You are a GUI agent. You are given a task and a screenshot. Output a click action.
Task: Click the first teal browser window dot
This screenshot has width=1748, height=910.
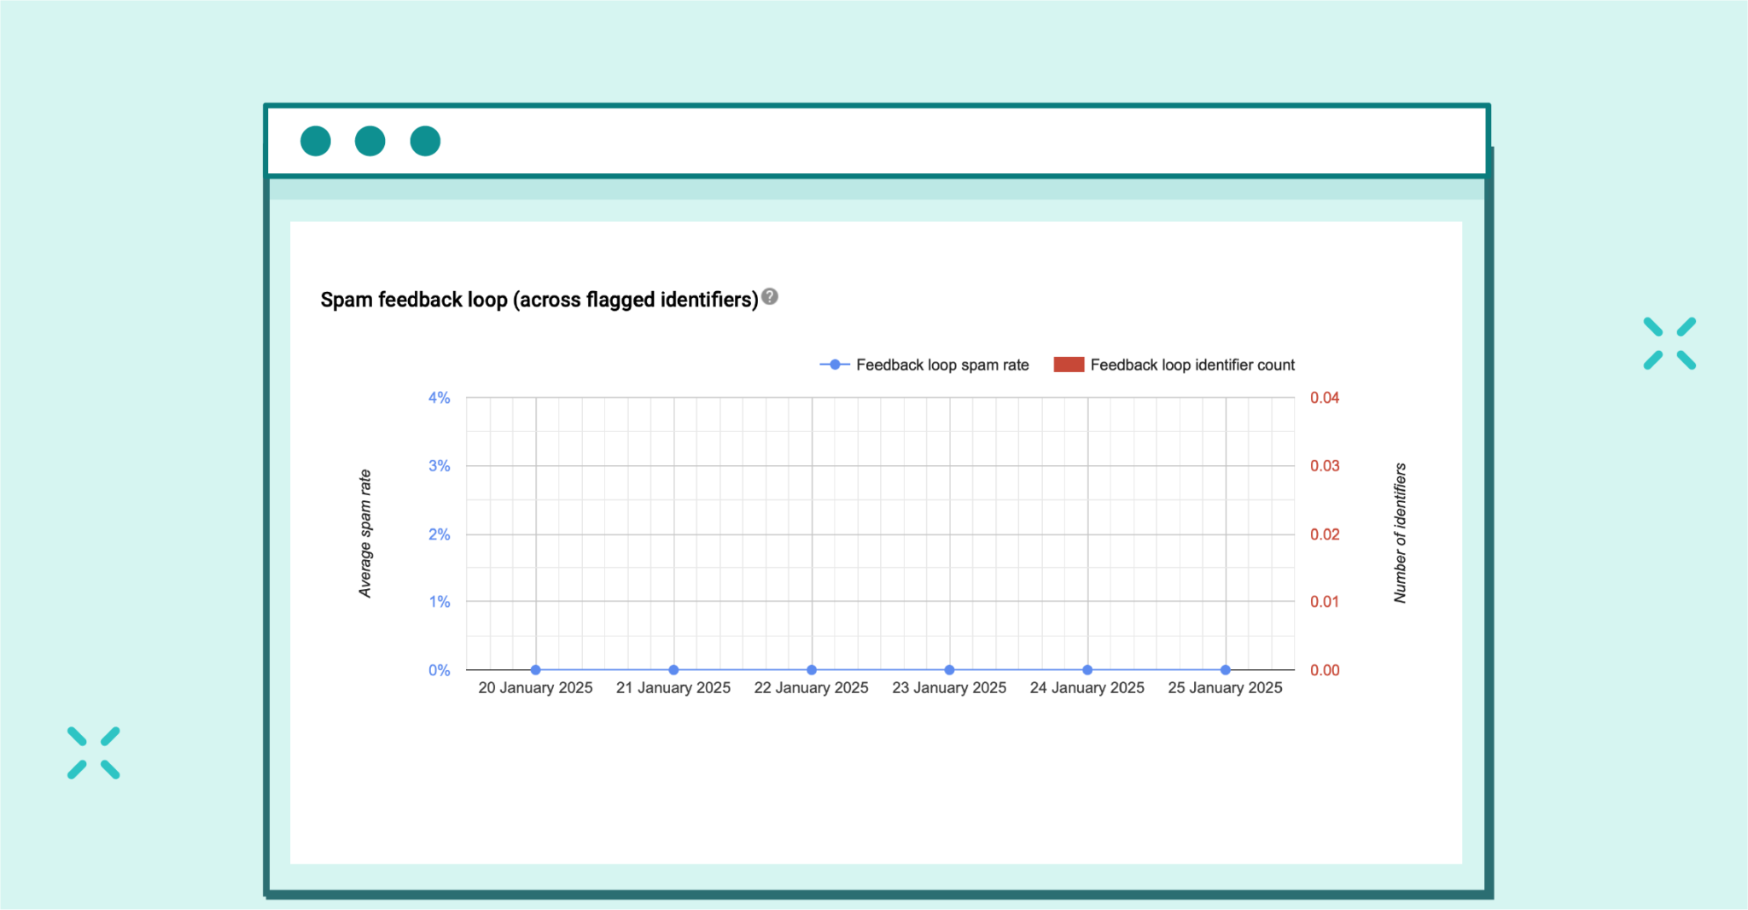coord(315,140)
